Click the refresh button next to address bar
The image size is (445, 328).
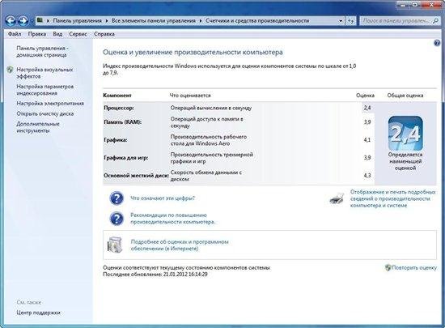351,21
